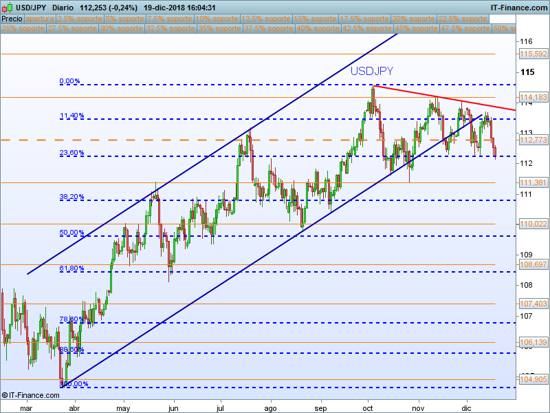Viewport: 550px width, 413px height.
Task: Click the oct month label on time axis
Action: [x=368, y=408]
